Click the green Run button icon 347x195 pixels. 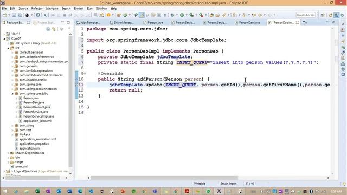coord(182,15)
